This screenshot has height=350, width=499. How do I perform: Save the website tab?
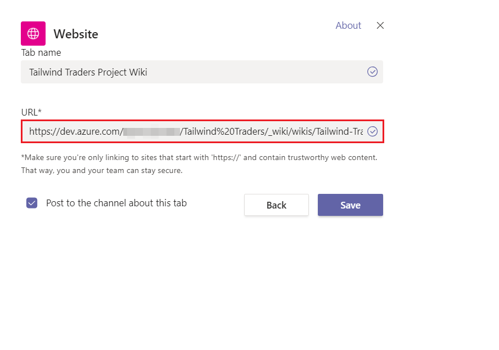pyautogui.click(x=350, y=205)
